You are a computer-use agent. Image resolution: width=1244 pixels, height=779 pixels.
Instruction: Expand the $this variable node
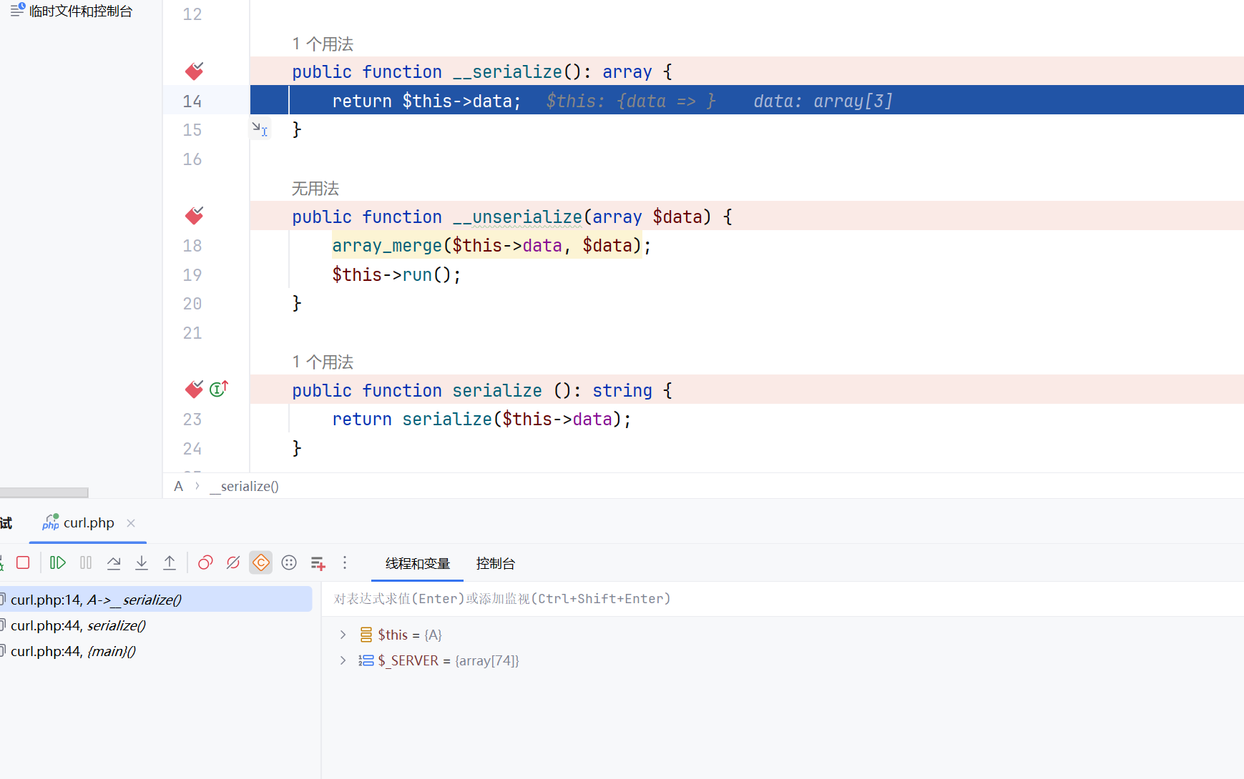coord(343,635)
